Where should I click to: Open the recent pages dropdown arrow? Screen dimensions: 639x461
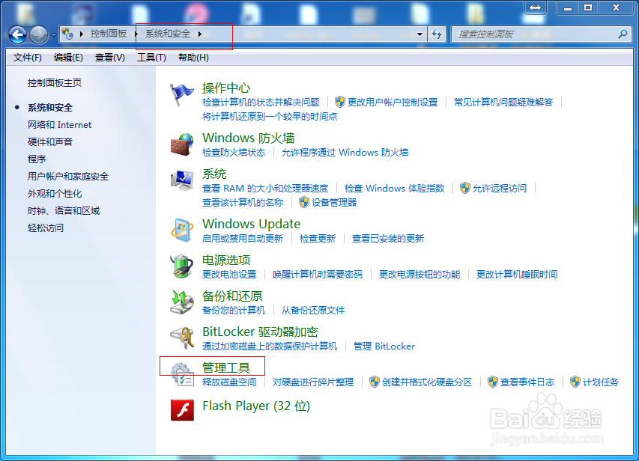pos(53,35)
